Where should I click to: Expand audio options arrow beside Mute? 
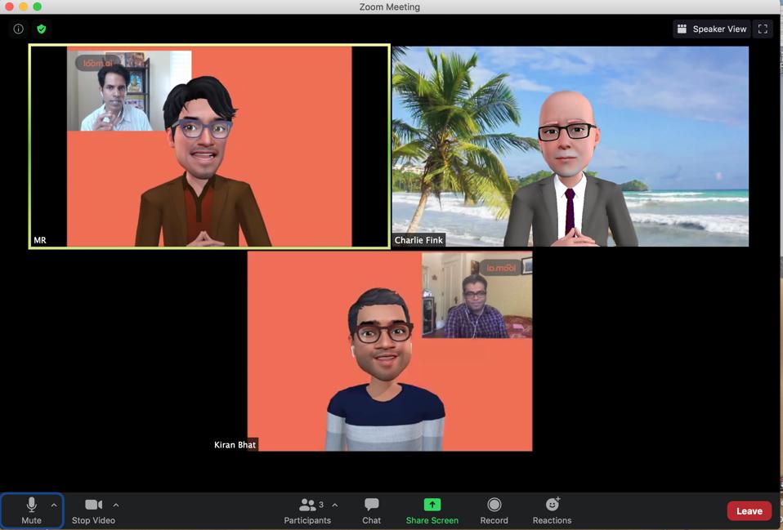(x=54, y=505)
